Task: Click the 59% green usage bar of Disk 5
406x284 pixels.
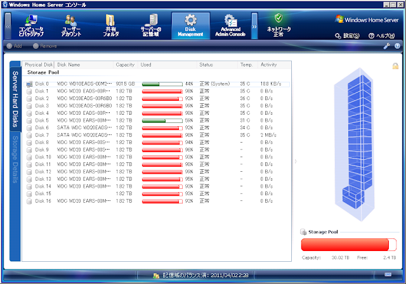Action: (162, 121)
